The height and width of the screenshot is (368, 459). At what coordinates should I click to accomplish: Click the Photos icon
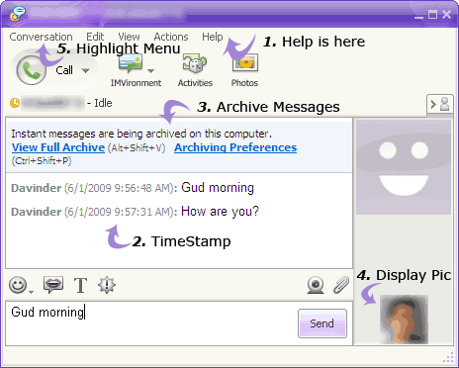coord(245,62)
